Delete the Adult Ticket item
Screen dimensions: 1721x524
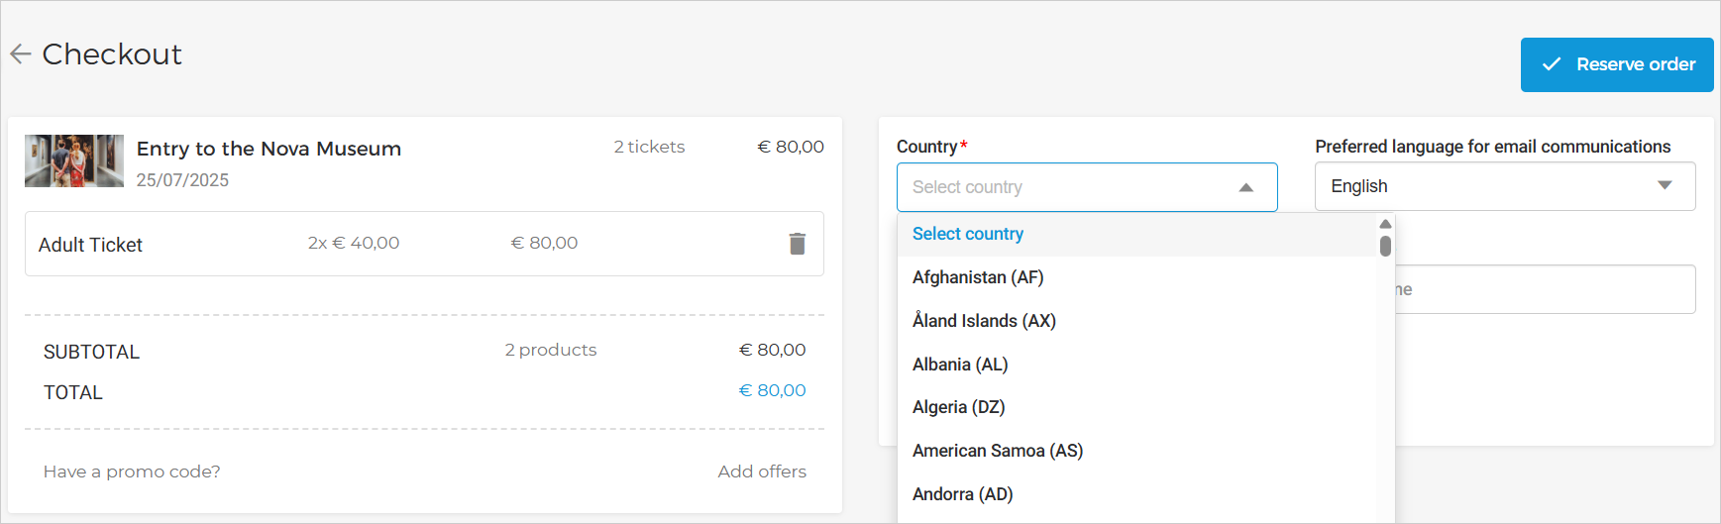(797, 244)
